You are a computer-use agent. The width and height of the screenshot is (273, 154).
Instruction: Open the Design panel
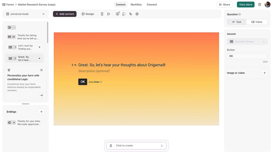click(x=88, y=14)
